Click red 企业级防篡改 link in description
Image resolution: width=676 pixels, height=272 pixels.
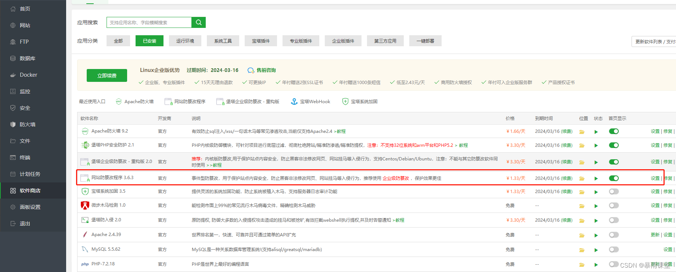point(396,178)
